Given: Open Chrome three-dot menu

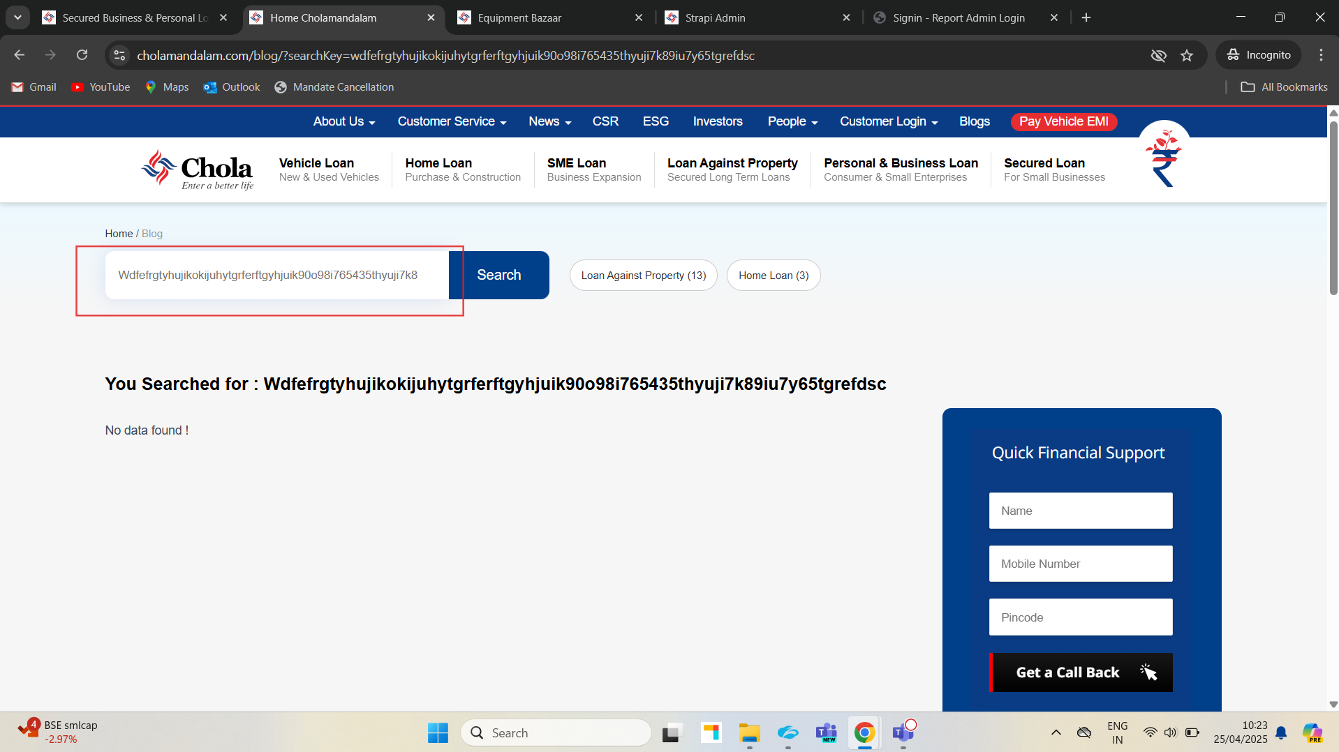Looking at the screenshot, I should [1321, 55].
